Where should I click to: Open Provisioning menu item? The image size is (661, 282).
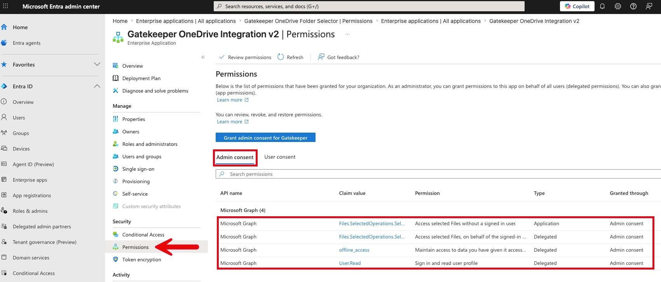click(x=136, y=181)
